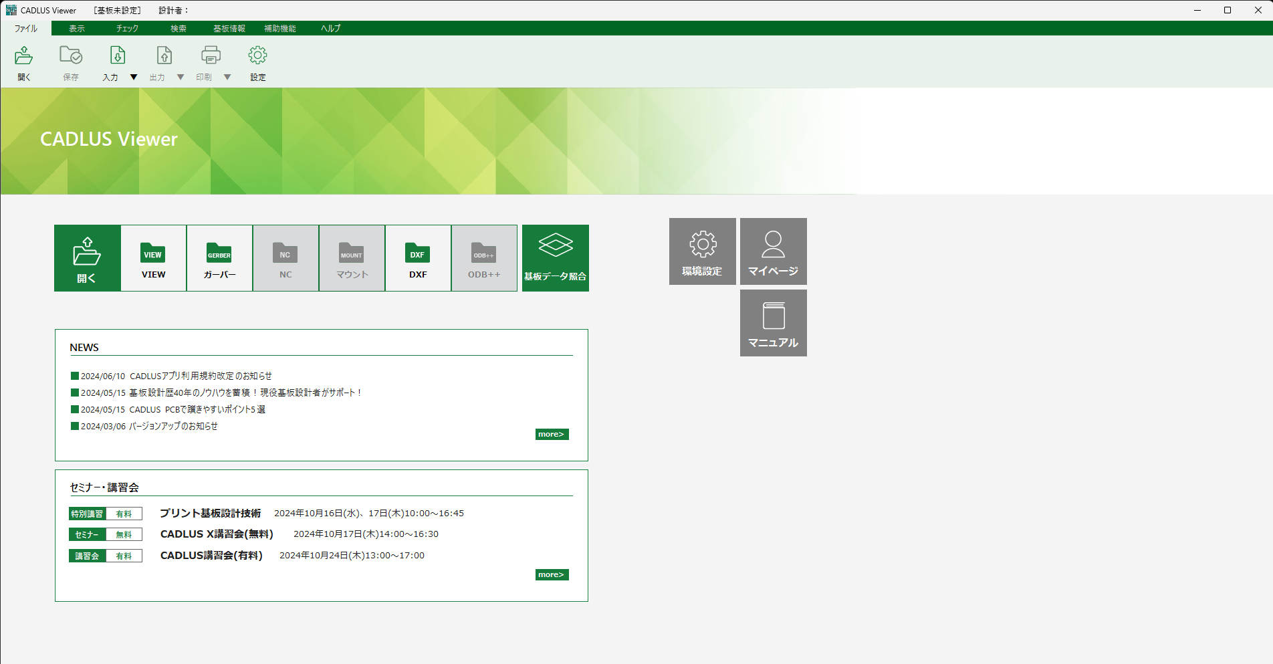Viewport: 1273px width, 664px height.
Task: Click more> button in NEWS section
Action: click(552, 434)
